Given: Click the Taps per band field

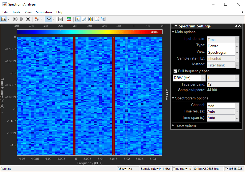Looking at the screenshot, I should 223,84.
